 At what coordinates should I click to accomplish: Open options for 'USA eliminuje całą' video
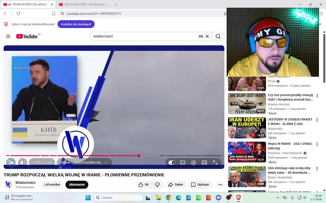pyautogui.click(x=317, y=169)
